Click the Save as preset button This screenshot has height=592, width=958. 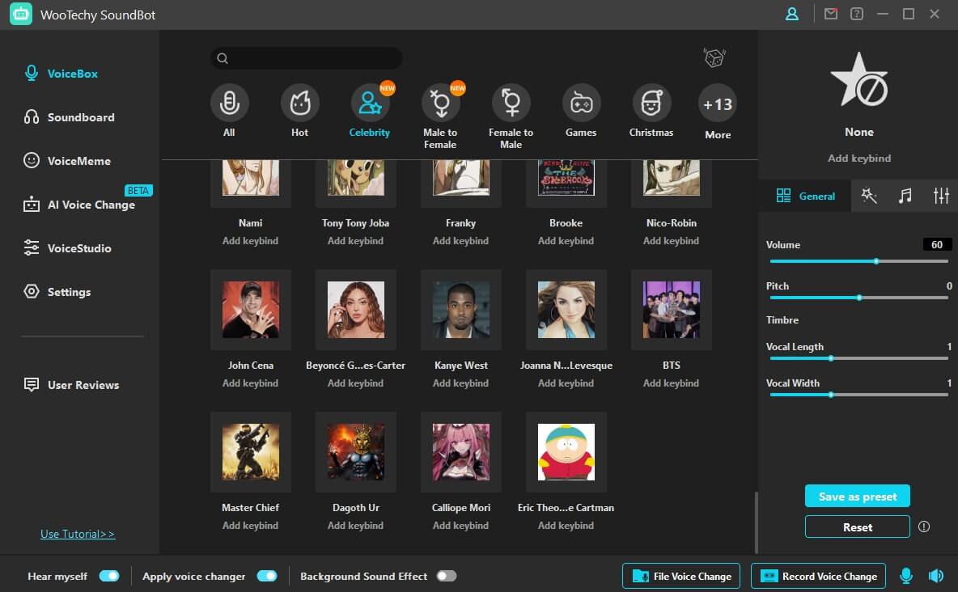[x=858, y=496]
